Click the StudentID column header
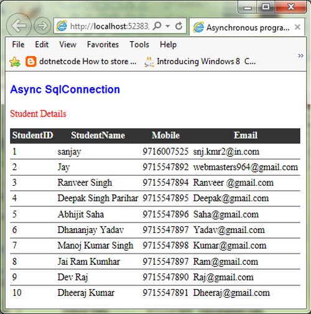The image size is (311, 314). pyautogui.click(x=33, y=135)
